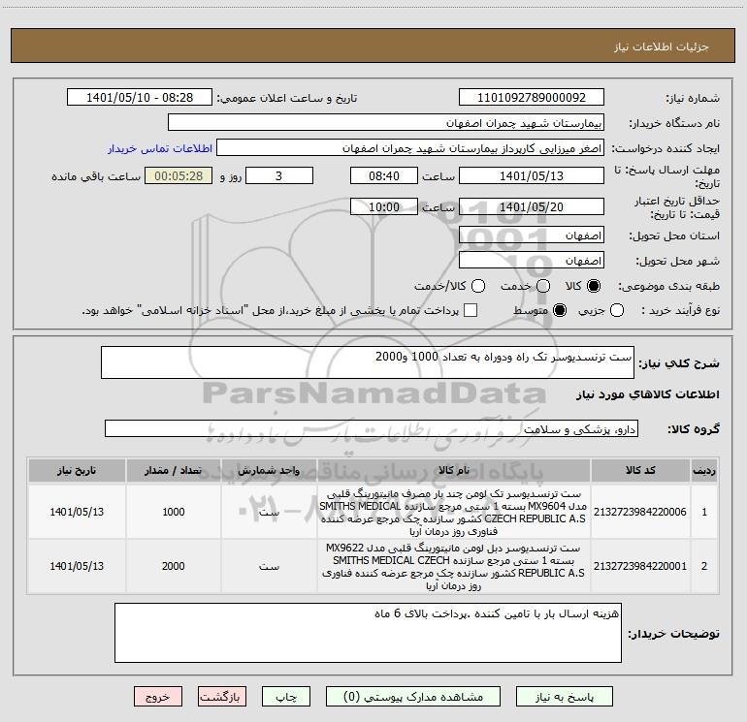The width and height of the screenshot is (747, 722).
Task: Click quantity cell 2000
Action: (x=174, y=566)
